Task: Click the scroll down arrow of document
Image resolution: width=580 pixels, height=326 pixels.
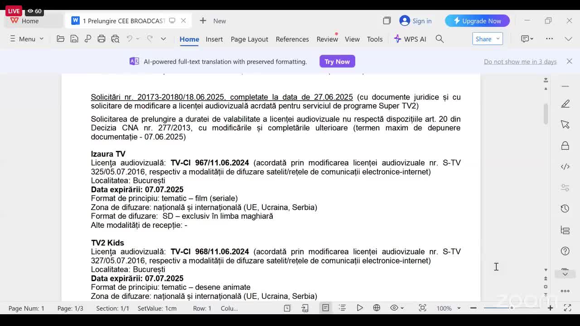Action: point(546,270)
